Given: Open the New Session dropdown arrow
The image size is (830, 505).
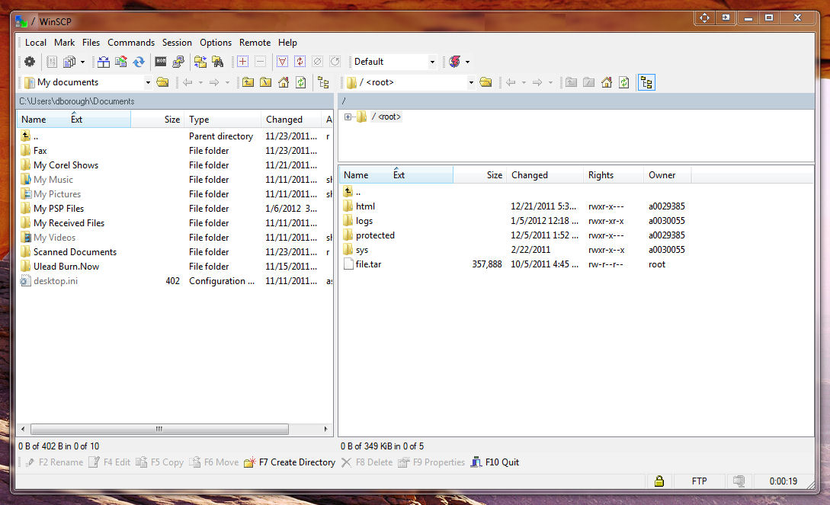Looking at the screenshot, I should (x=467, y=62).
